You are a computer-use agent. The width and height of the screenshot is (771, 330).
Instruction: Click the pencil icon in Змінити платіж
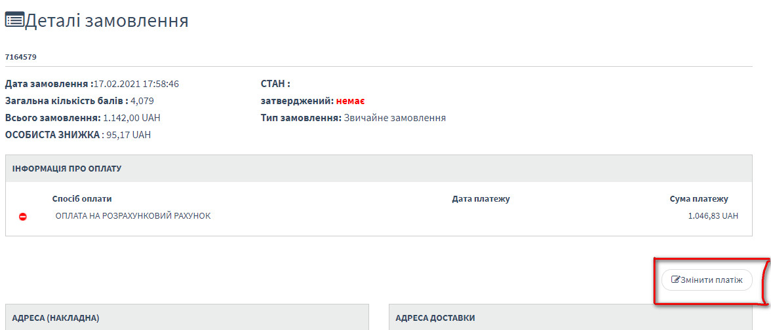tap(675, 280)
